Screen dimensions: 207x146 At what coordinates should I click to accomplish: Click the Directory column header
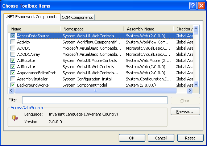183,29
